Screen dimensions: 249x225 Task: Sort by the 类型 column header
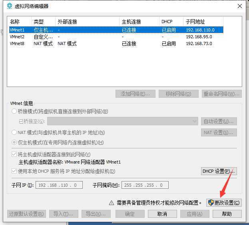click(x=43, y=22)
